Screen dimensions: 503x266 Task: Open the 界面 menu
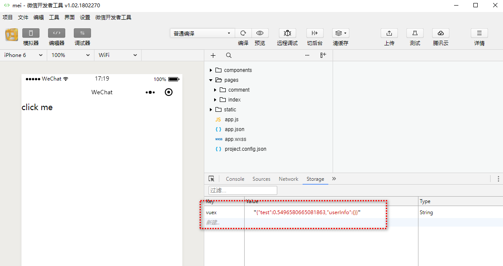pos(69,17)
